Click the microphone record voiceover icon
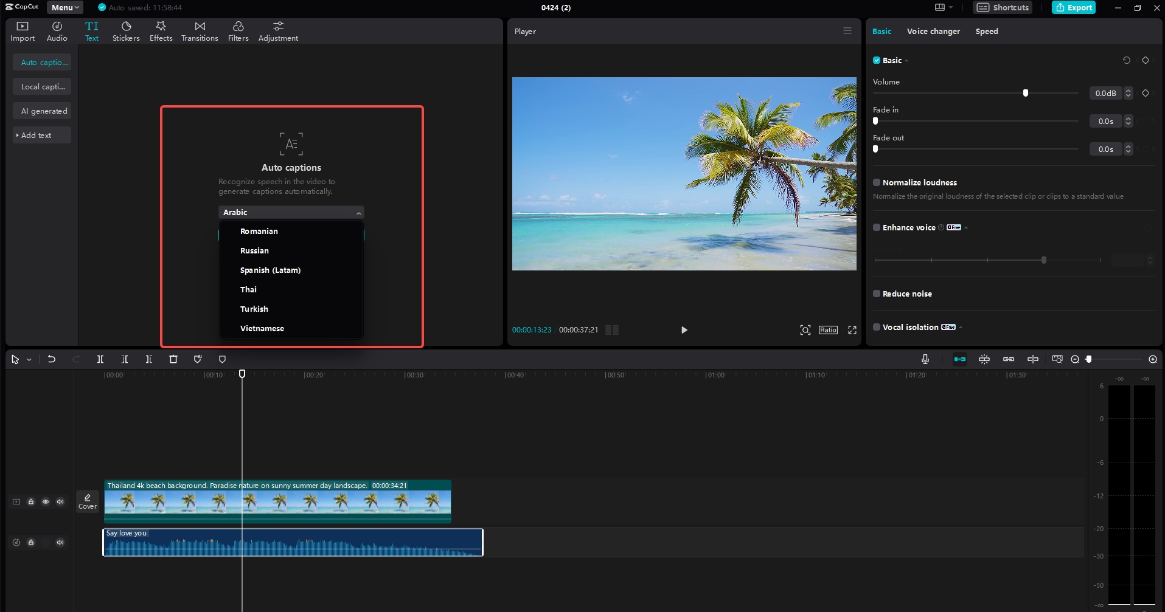The height and width of the screenshot is (612, 1165). click(x=925, y=359)
